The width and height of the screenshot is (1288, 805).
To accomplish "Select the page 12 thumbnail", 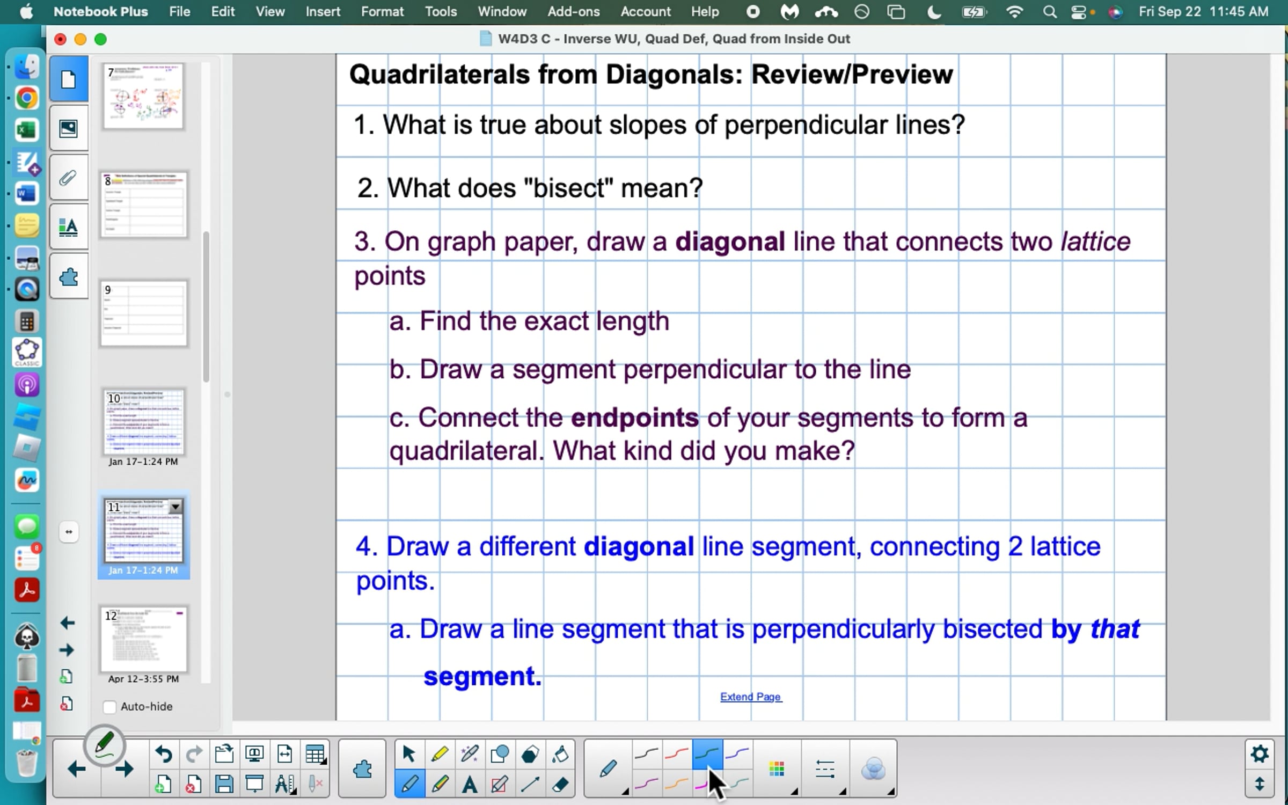I will 143,640.
